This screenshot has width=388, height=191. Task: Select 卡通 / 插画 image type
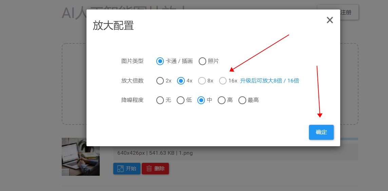coord(160,61)
